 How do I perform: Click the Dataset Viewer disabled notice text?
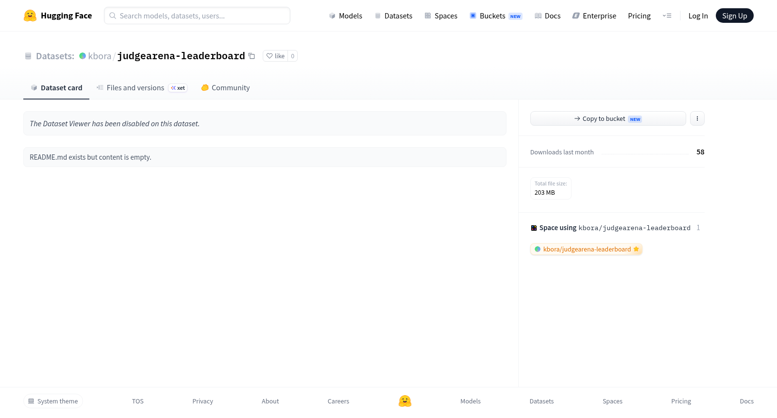(115, 124)
